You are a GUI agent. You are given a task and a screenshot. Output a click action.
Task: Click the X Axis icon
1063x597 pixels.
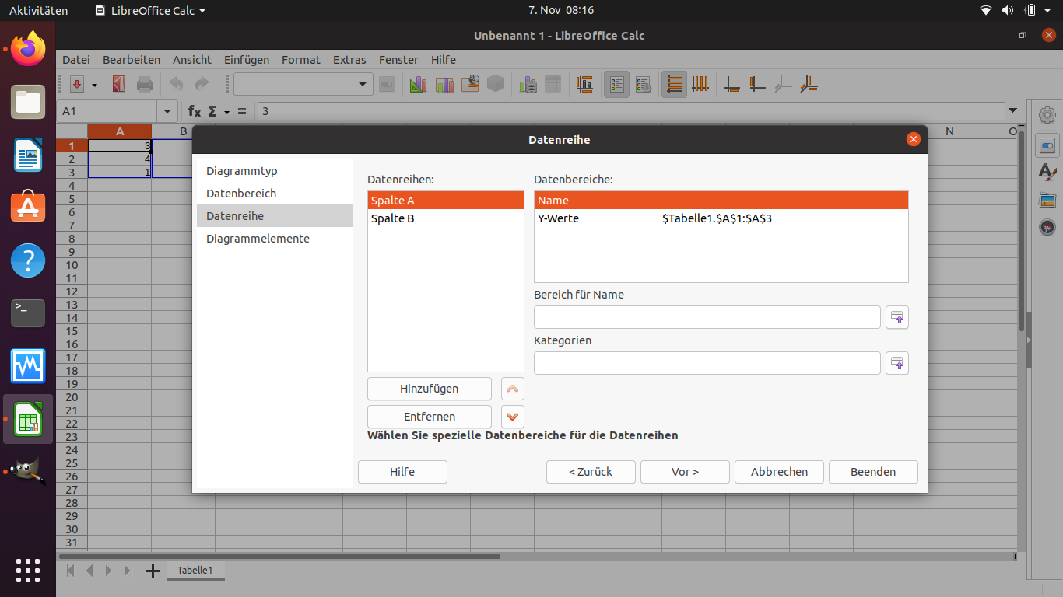pos(732,84)
